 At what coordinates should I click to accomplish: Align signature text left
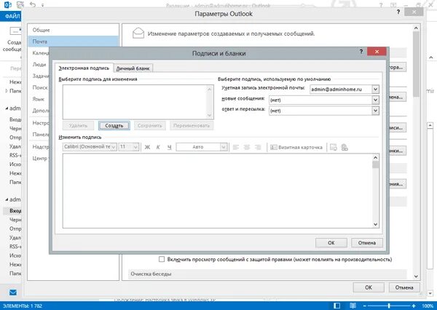[x=236, y=147]
